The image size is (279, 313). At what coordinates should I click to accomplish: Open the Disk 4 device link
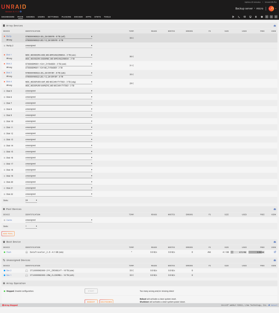coord(9,82)
